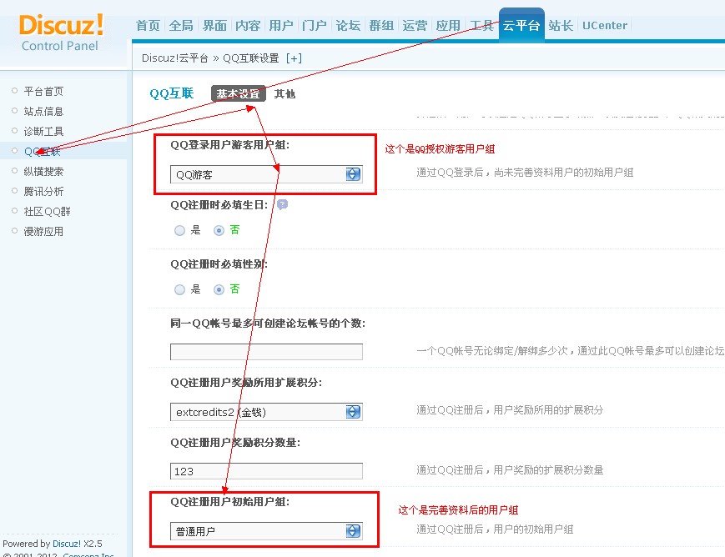725x557 pixels.
Task: Select the 云平台 menu tab
Action: 521,25
